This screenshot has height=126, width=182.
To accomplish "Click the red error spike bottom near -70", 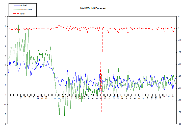I will (101, 115).
